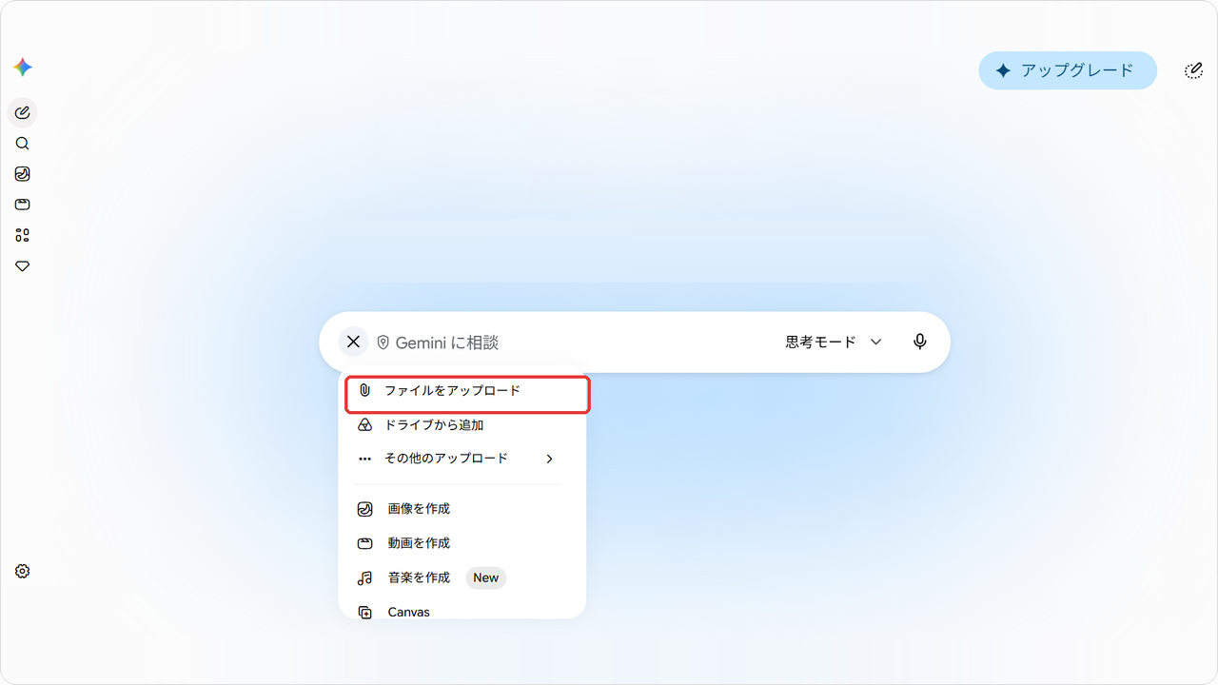Open Canvas from the menu
The height and width of the screenshot is (685, 1218).
coord(462,610)
